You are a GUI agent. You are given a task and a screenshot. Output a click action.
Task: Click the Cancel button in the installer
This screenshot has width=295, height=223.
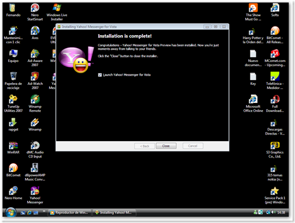(x=193, y=146)
